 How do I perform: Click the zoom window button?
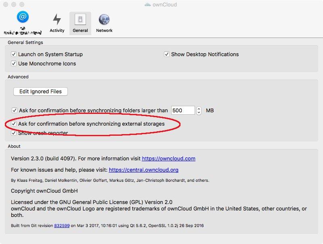(x=22, y=4)
